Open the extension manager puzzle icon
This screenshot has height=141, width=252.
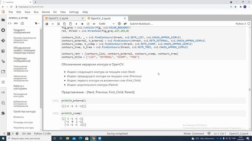click(x=3, y=113)
